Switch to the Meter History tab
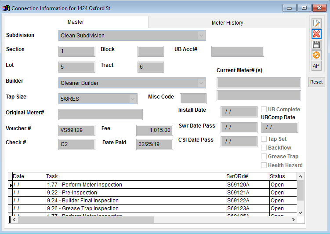 pyautogui.click(x=227, y=23)
